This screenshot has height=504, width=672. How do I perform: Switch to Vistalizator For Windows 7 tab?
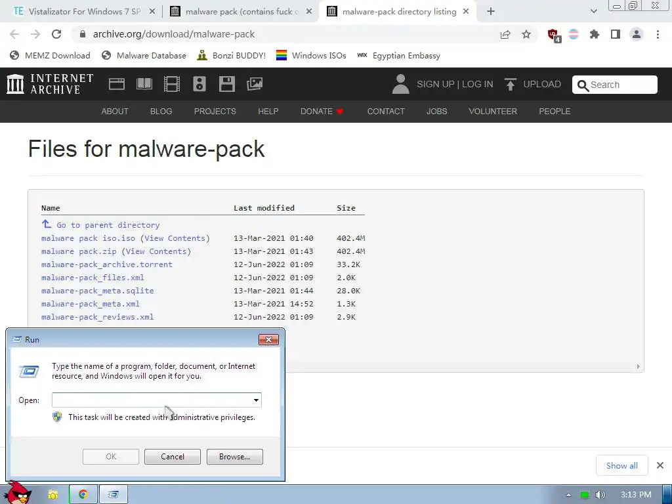click(x=84, y=12)
